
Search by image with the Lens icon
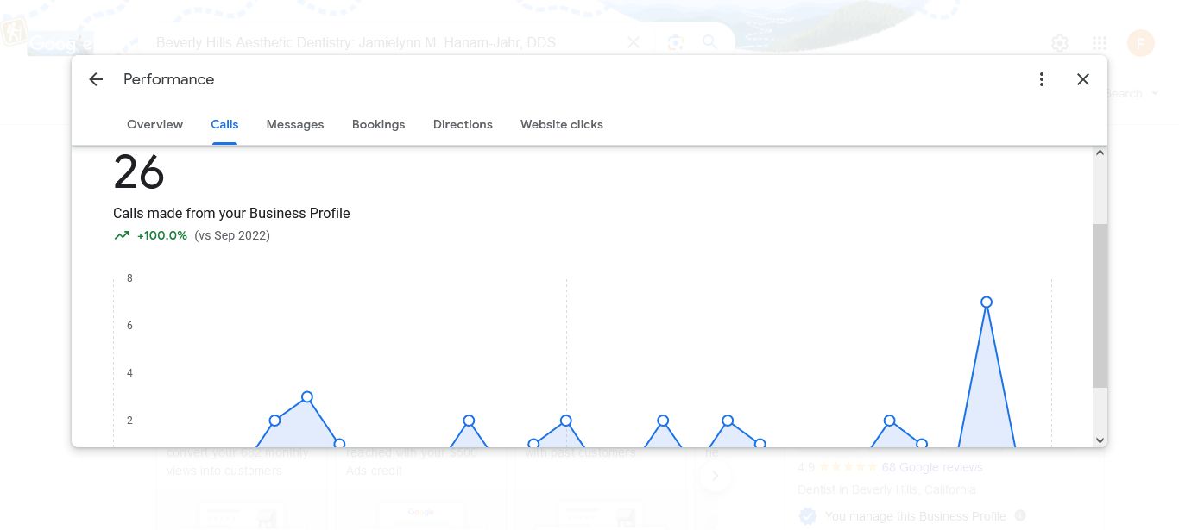coord(675,42)
